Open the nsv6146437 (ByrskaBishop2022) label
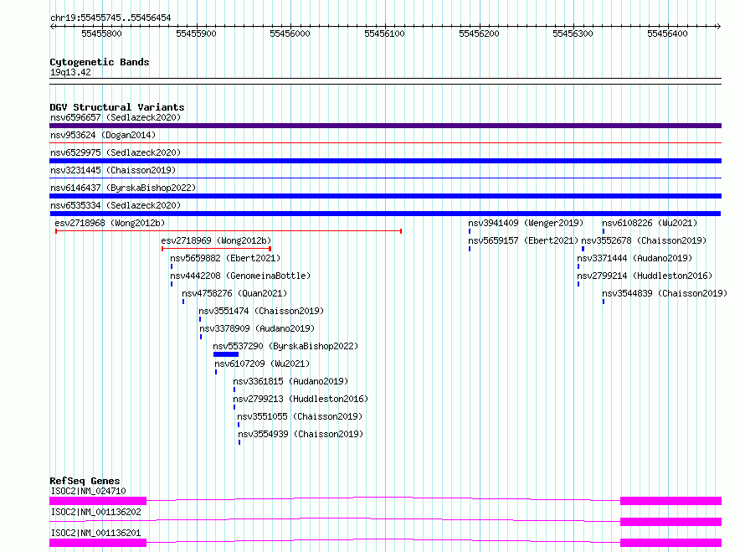Screen dimensions: 745x552 123,188
